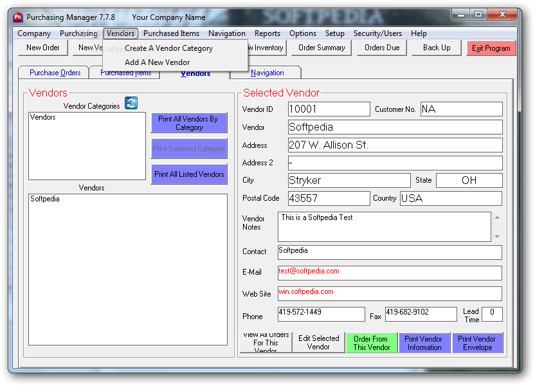Viewport: 535px width, 386px height.
Task: Click the Vendor name field
Action: click(x=395, y=127)
